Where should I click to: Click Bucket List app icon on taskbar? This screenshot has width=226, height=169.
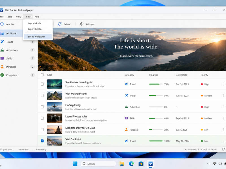click(151, 164)
